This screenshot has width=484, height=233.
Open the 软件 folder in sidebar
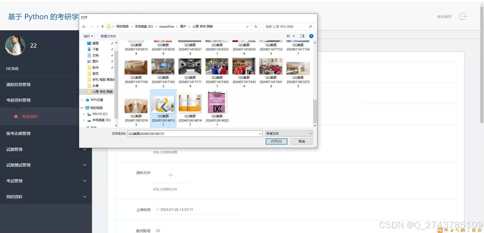(x=95, y=67)
